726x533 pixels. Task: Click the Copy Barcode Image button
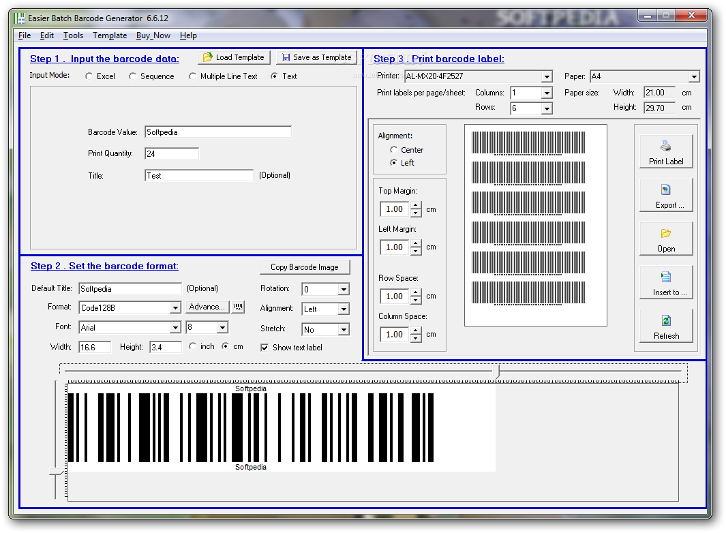(x=305, y=267)
